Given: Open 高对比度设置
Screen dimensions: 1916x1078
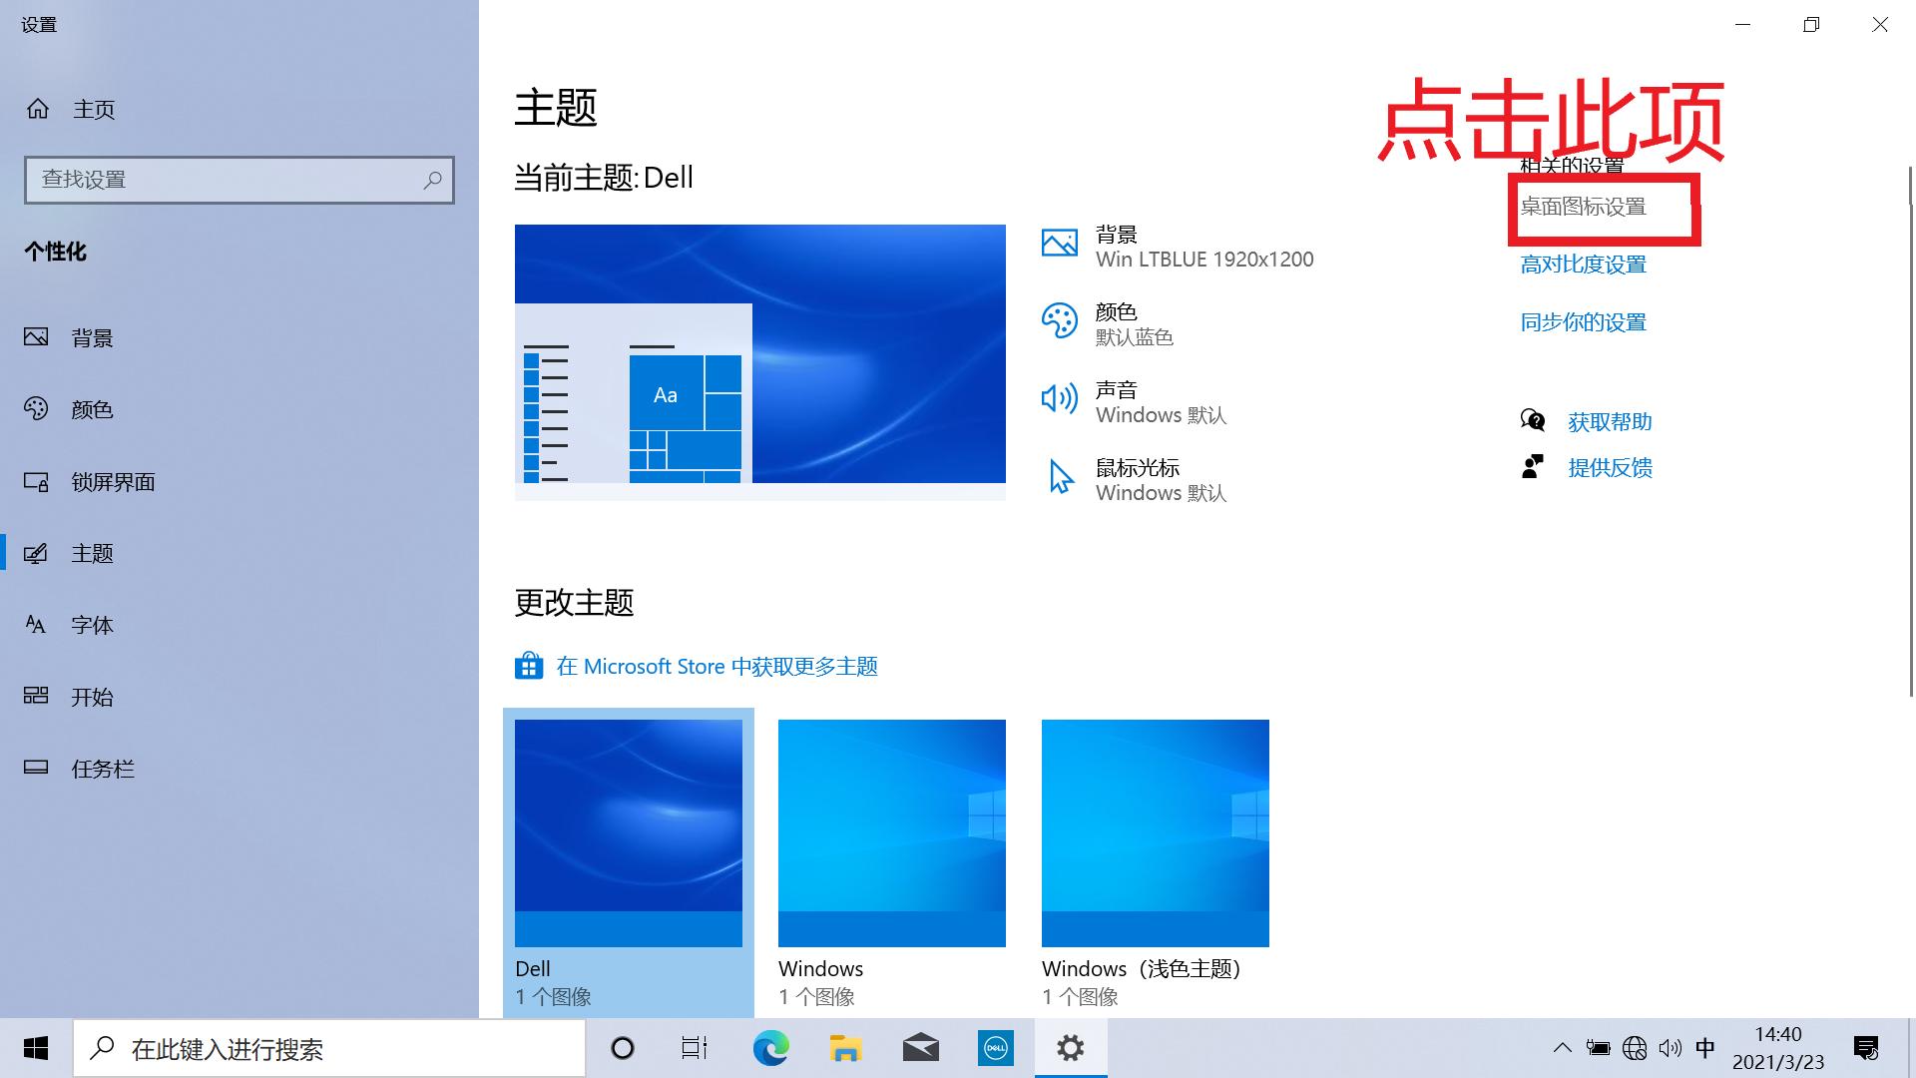Looking at the screenshot, I should tap(1583, 264).
